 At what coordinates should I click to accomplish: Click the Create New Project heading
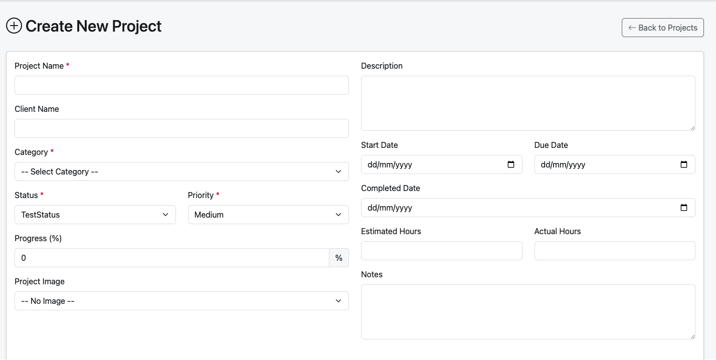(x=93, y=26)
